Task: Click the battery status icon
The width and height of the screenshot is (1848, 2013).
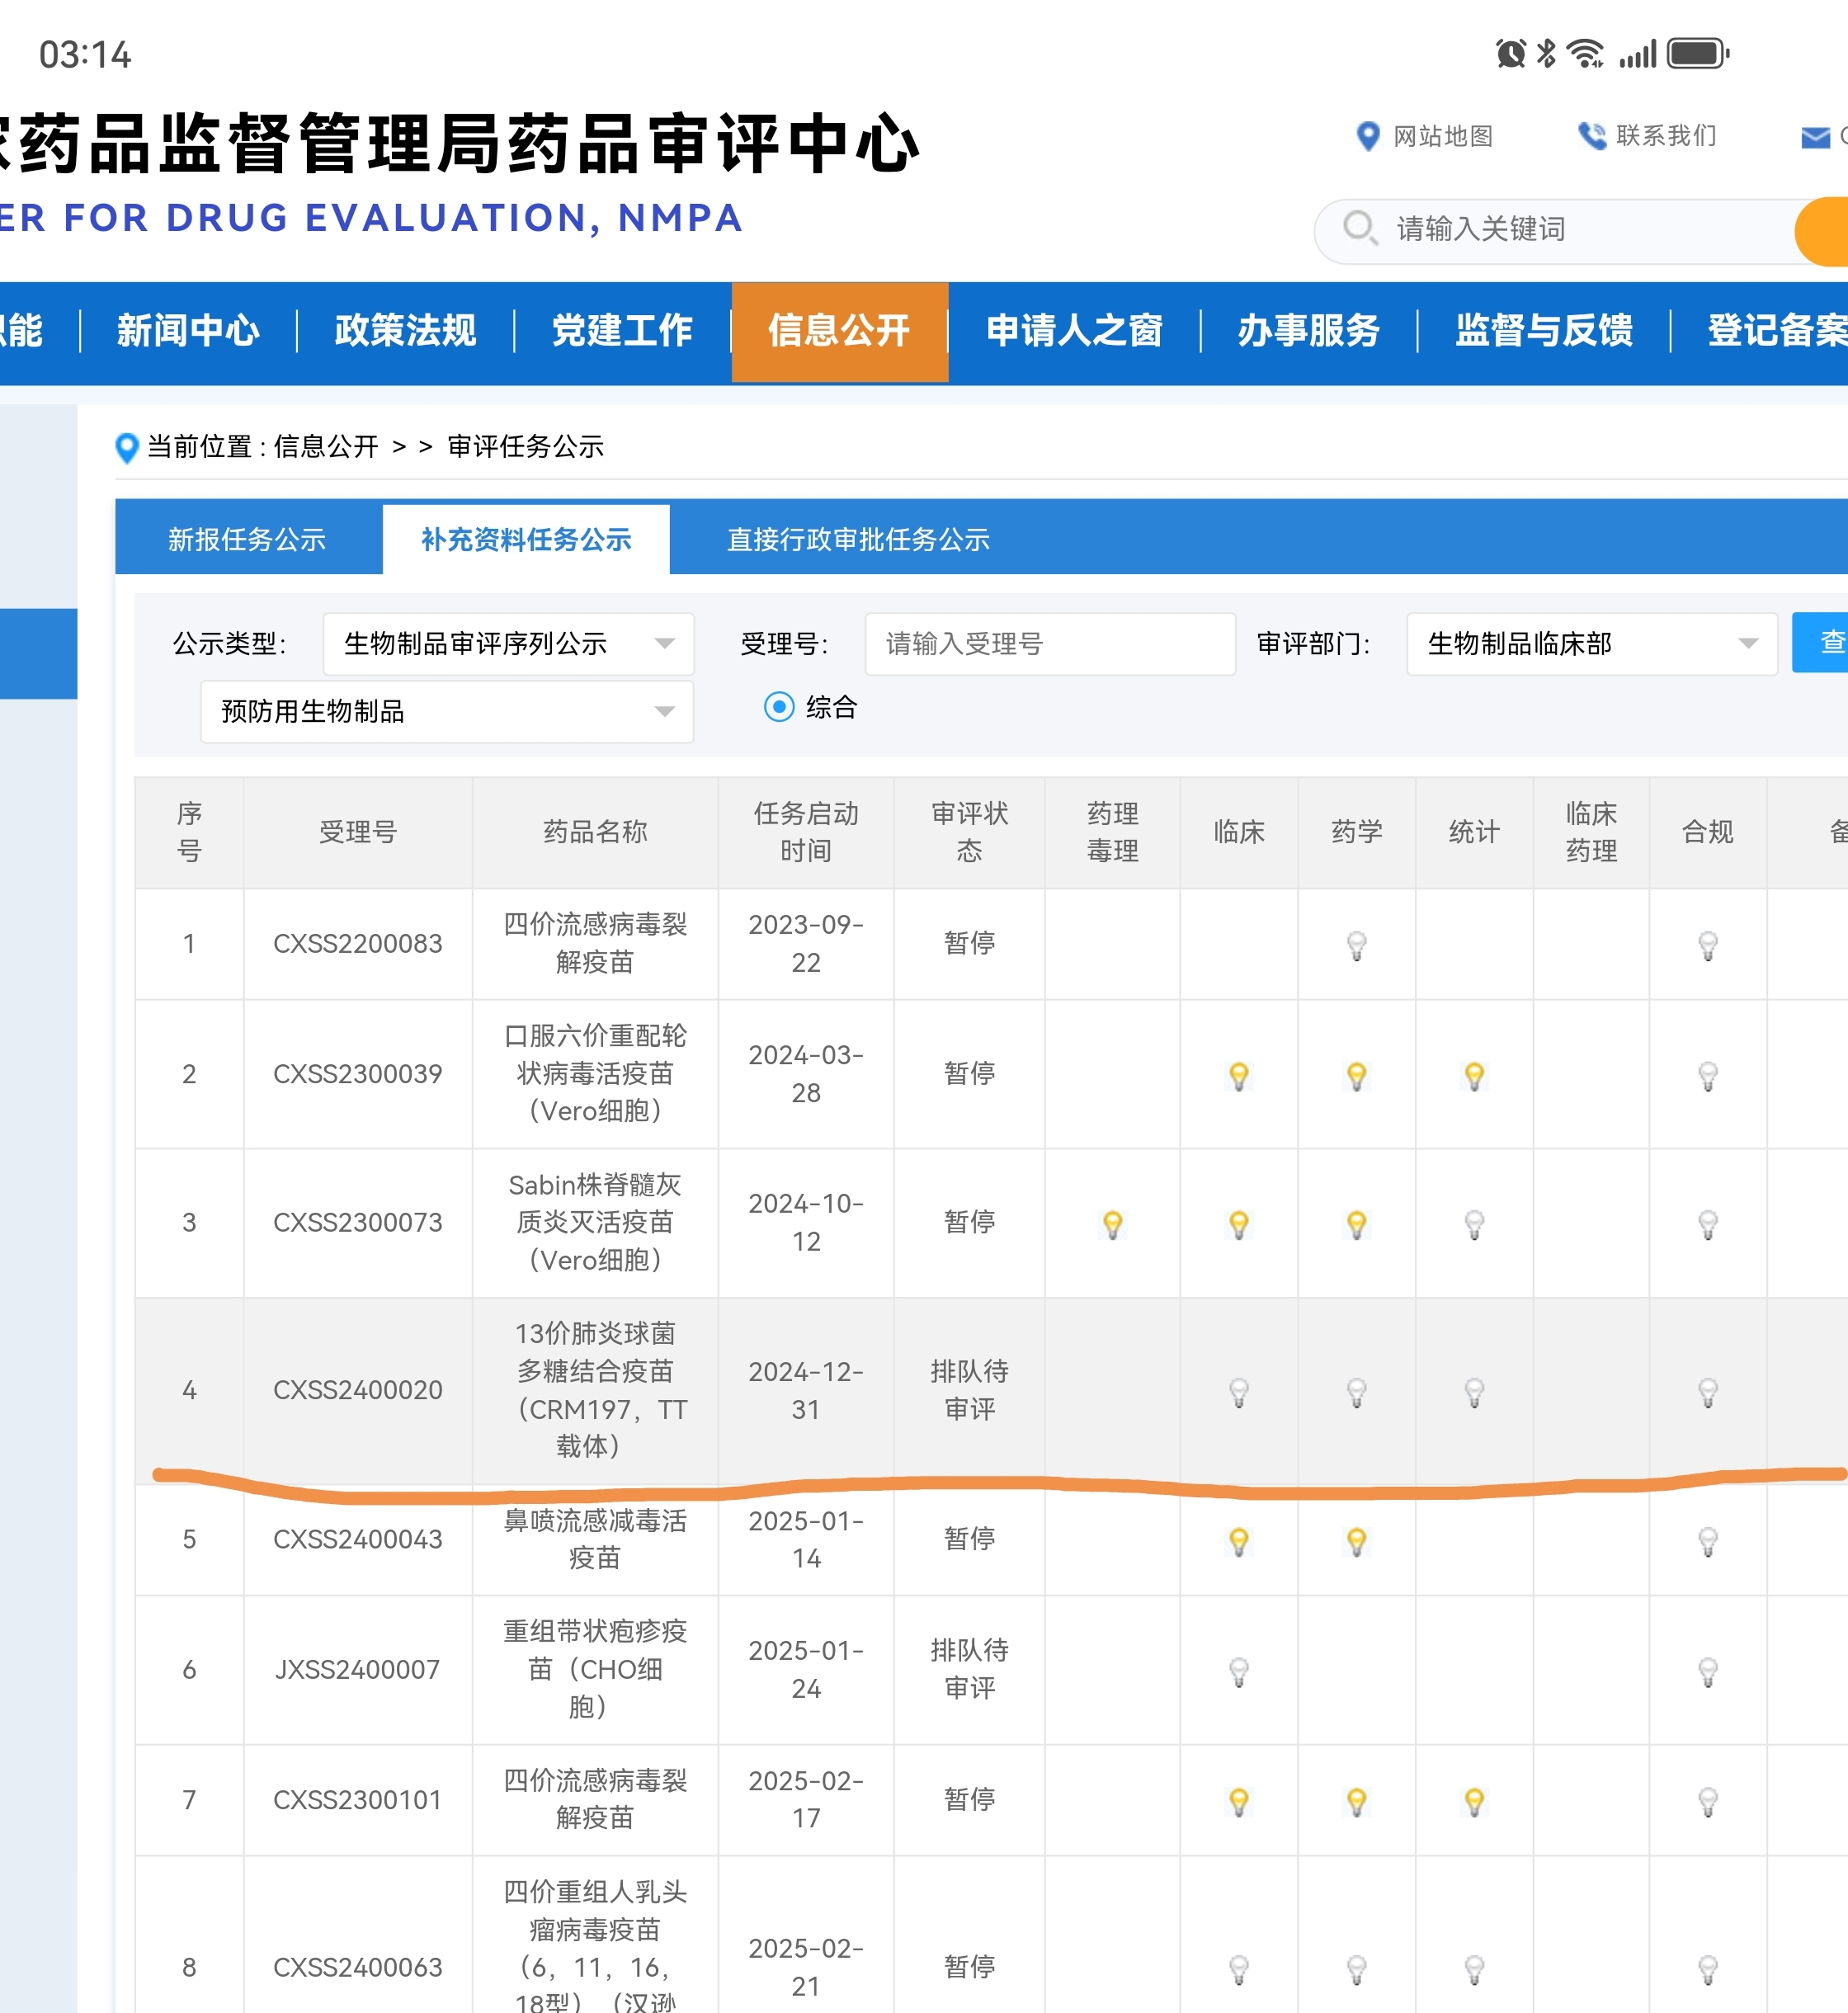Action: tap(1698, 53)
